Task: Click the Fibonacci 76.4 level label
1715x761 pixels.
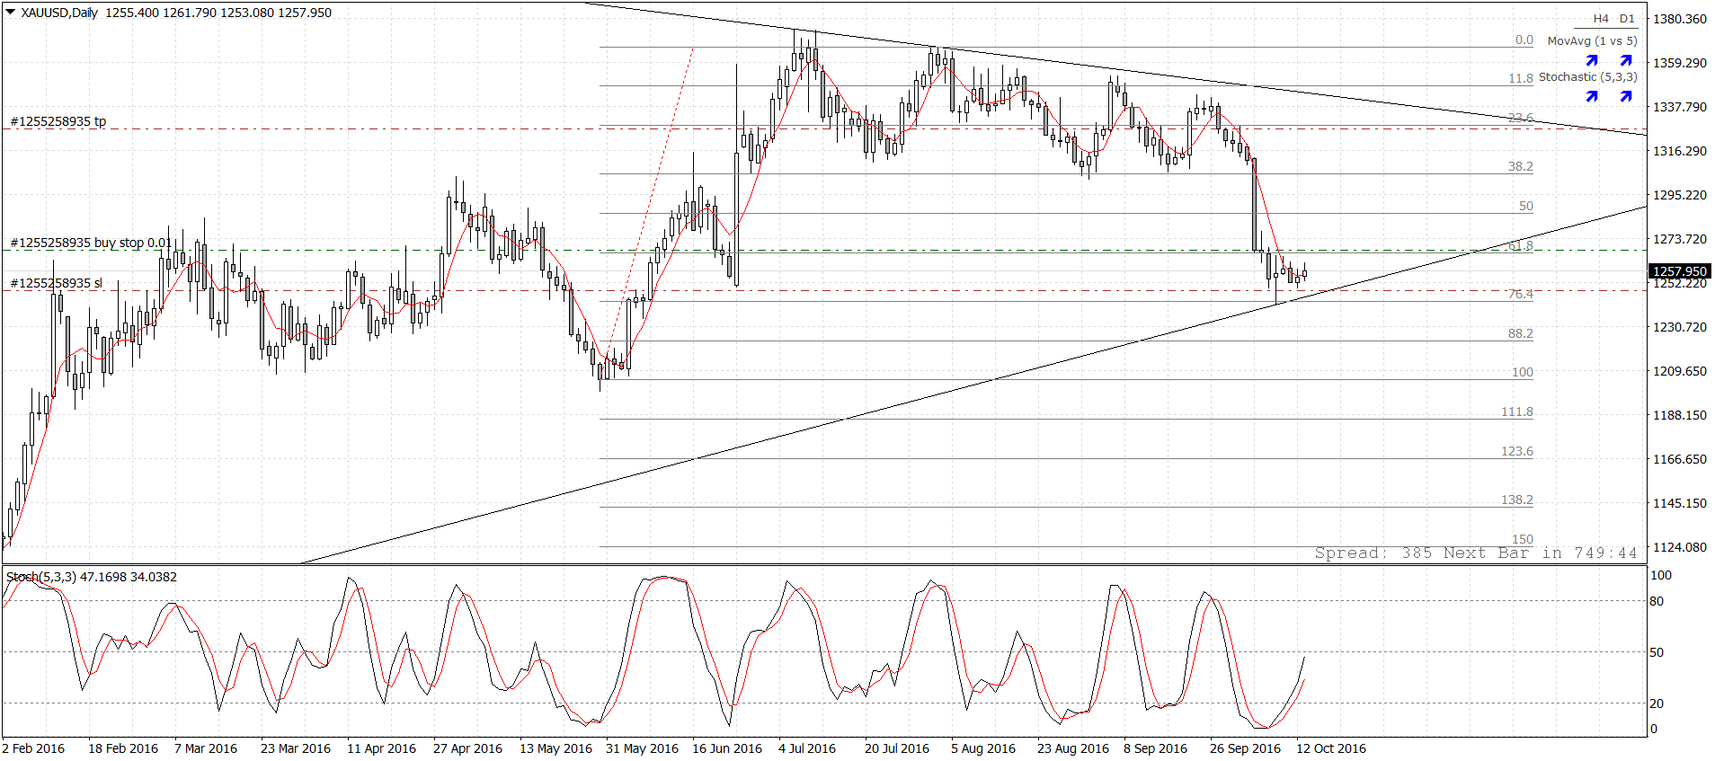Action: point(1520,294)
